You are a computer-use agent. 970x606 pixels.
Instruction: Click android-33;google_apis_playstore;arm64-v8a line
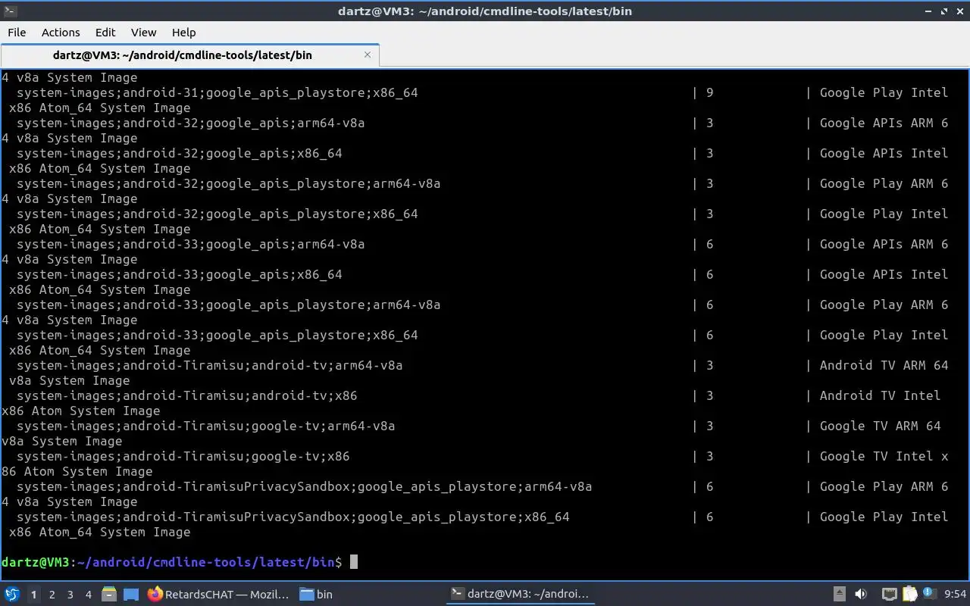click(x=228, y=305)
